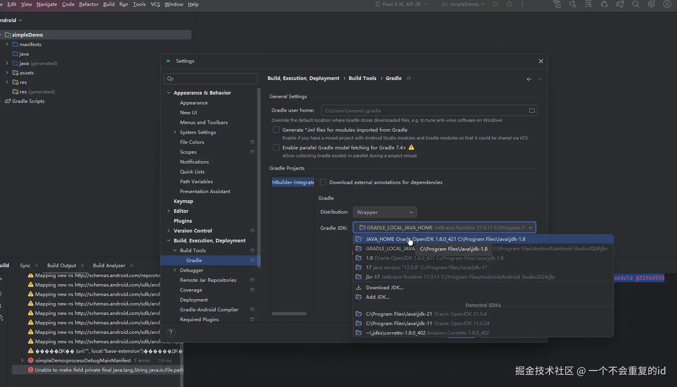
Task: Close the Settings dialog
Action: pyautogui.click(x=541, y=61)
